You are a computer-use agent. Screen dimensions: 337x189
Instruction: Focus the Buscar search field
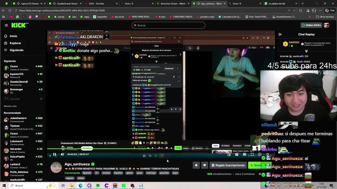click(x=168, y=25)
